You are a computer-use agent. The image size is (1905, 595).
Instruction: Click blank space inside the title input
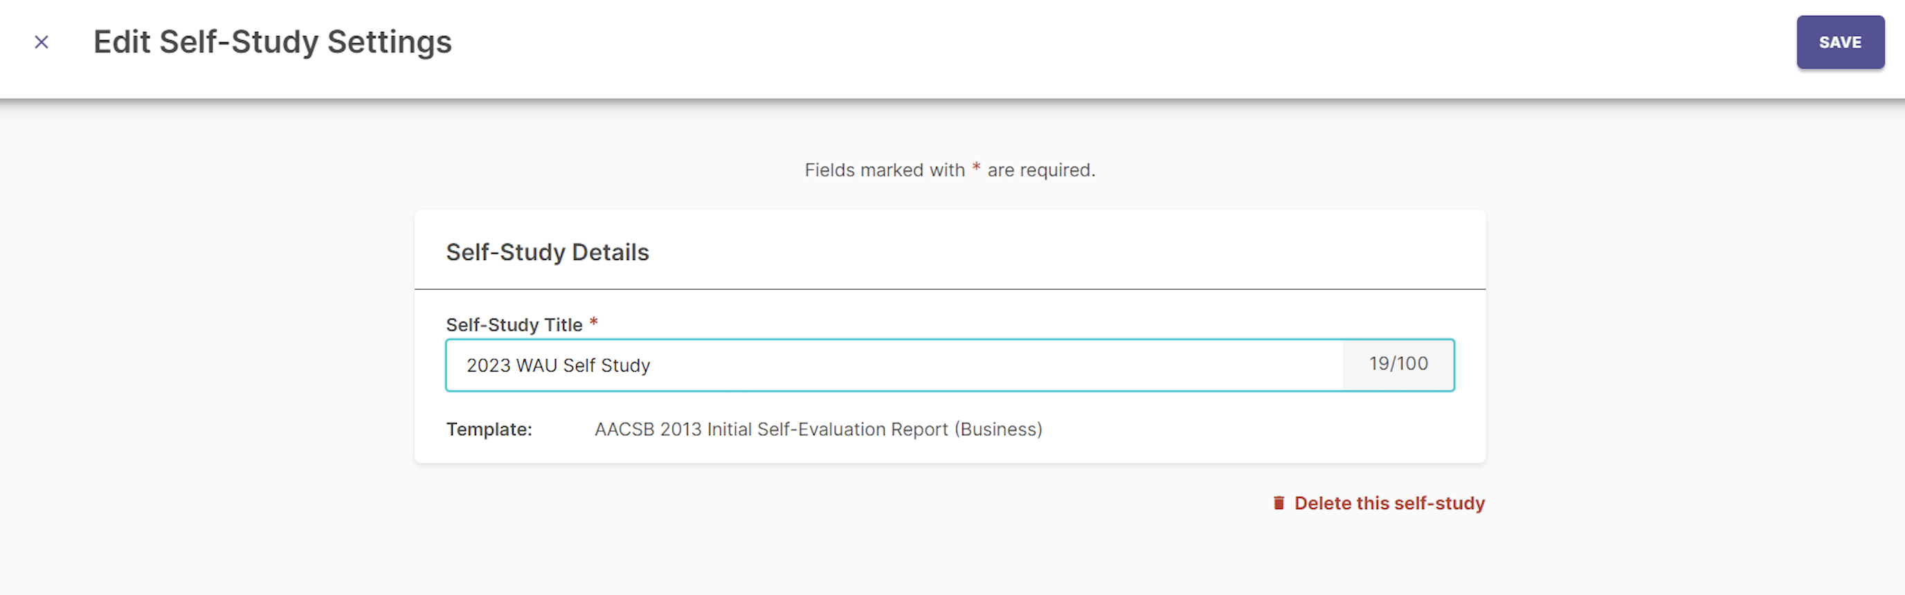[x=998, y=365]
